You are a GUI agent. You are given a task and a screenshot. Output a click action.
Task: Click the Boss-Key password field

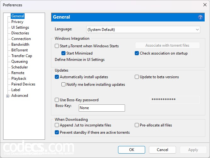coord(175,100)
